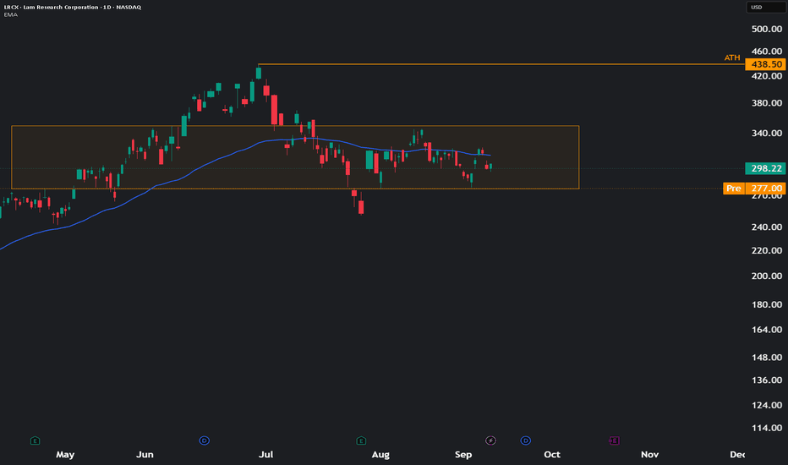
Task: Click the dividend marker before October
Action: pyautogui.click(x=525, y=440)
